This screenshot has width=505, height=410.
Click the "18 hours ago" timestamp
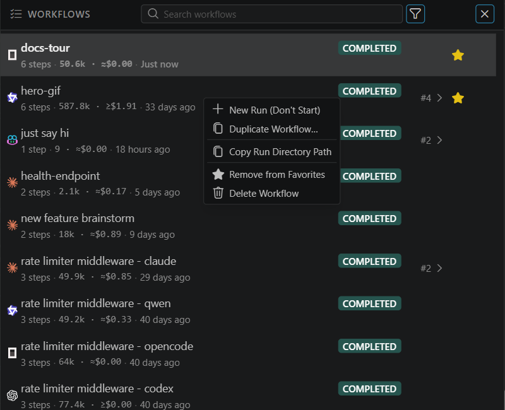(x=143, y=149)
